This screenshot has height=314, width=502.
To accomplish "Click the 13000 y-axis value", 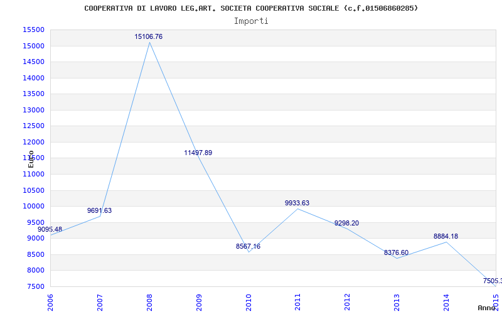I will point(33,110).
